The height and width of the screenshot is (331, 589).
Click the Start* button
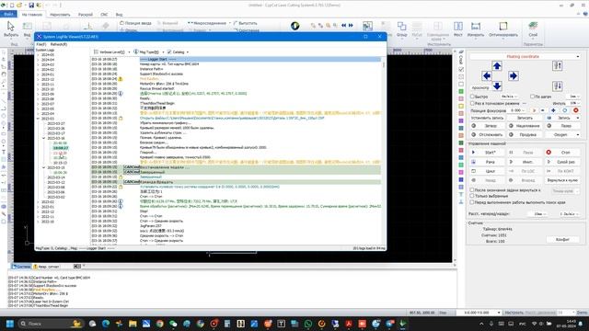pos(487,153)
